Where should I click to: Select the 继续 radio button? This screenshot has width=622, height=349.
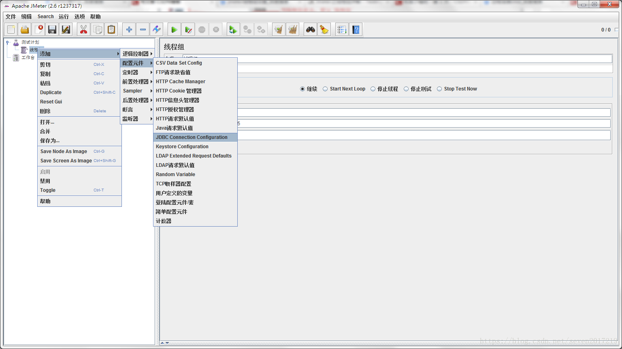click(302, 89)
